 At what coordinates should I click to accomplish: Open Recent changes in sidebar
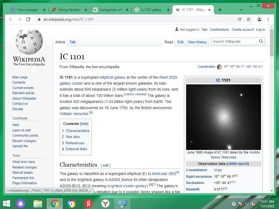(24, 141)
